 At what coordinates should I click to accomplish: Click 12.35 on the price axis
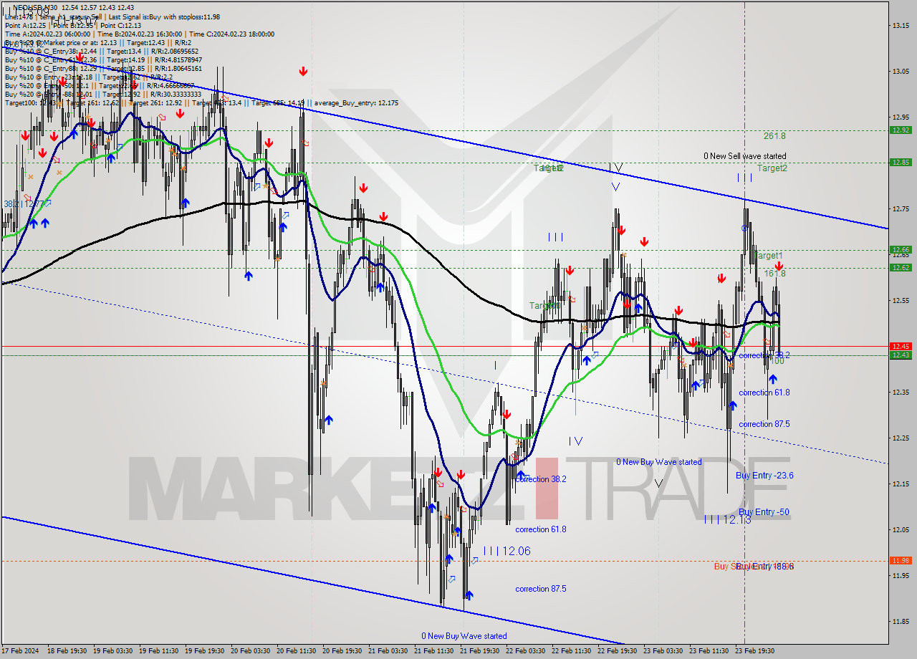point(901,392)
